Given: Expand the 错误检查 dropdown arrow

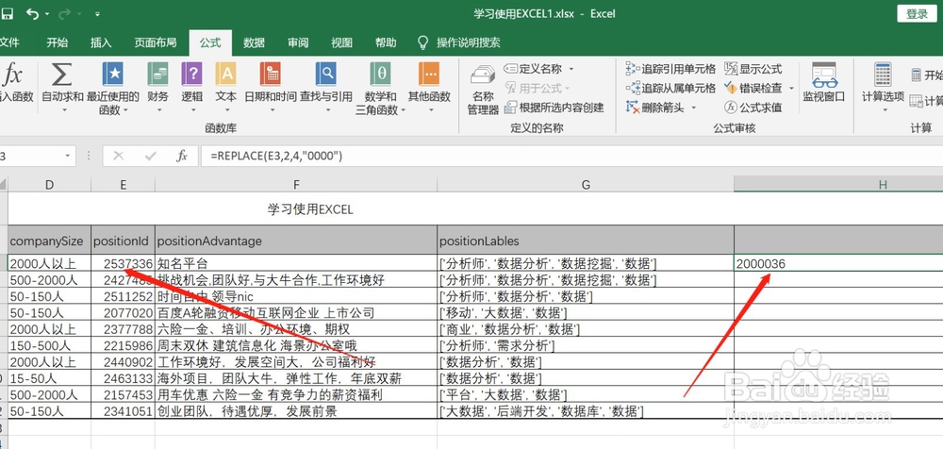Looking at the screenshot, I should [791, 89].
